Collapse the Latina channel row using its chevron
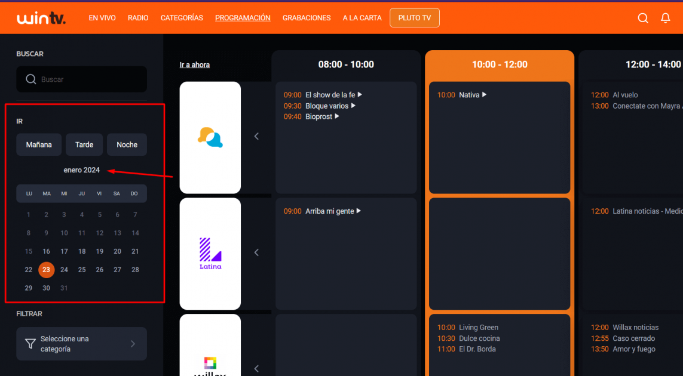The height and width of the screenshot is (376, 683). (x=256, y=252)
